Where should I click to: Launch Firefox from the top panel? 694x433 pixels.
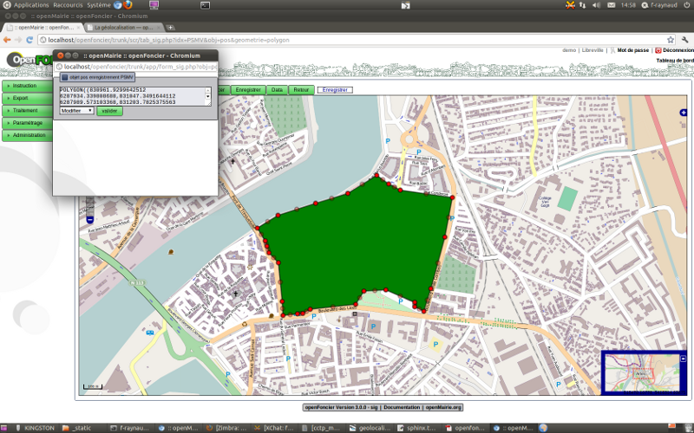(128, 5)
